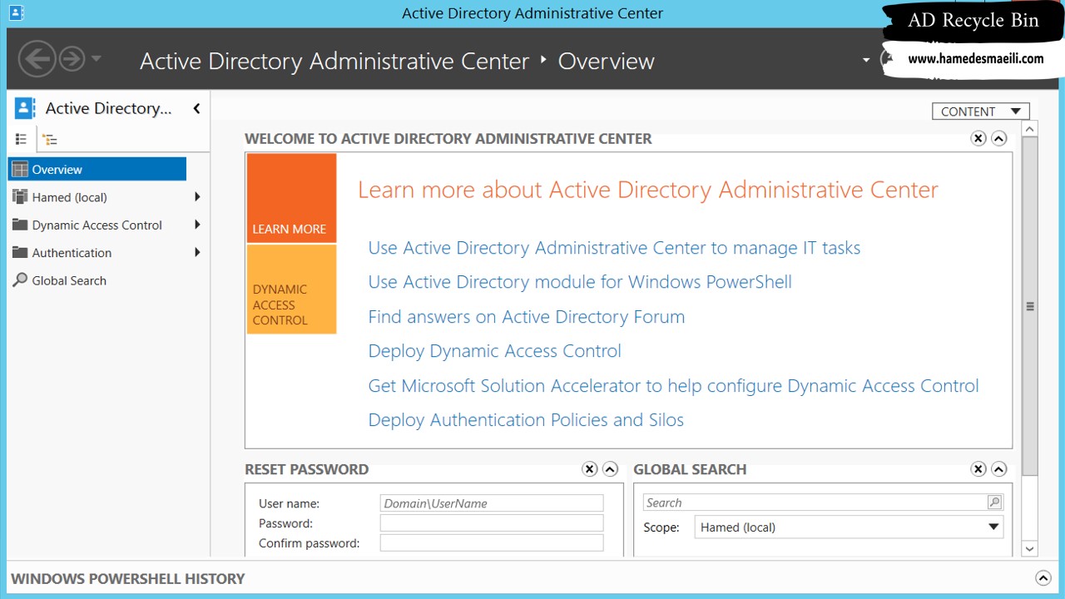Collapse the Global Search section
The height and width of the screenshot is (599, 1065).
click(999, 469)
